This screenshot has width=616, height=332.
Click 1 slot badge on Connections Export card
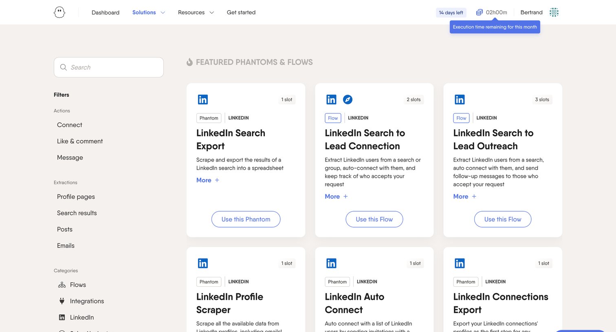(543, 263)
